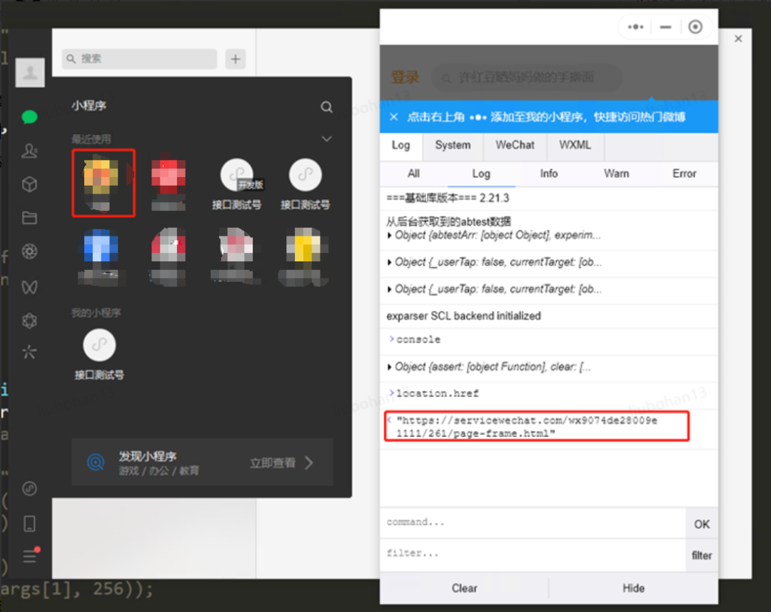
Task: Collapse the 最近使用 section chevron
Action: (326, 139)
